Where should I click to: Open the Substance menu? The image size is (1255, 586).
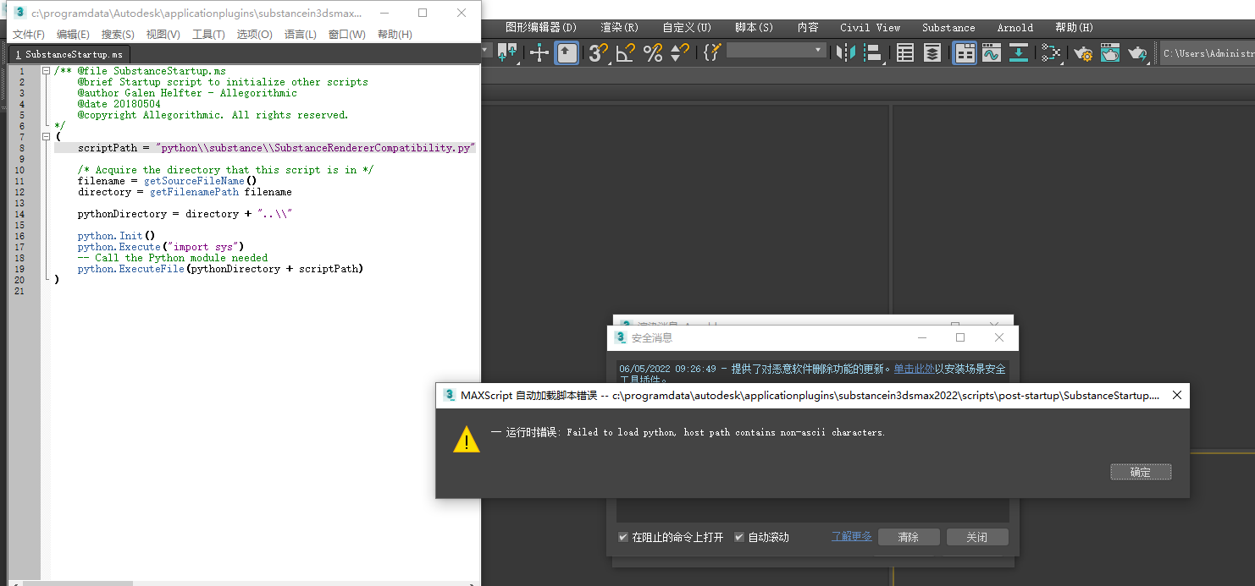pos(947,27)
